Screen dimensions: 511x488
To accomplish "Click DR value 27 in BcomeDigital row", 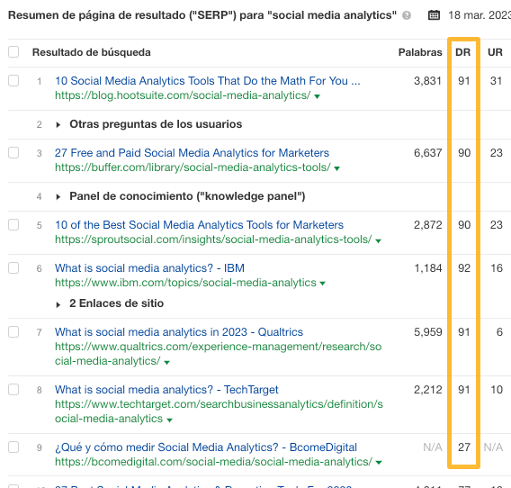I will coord(464,447).
